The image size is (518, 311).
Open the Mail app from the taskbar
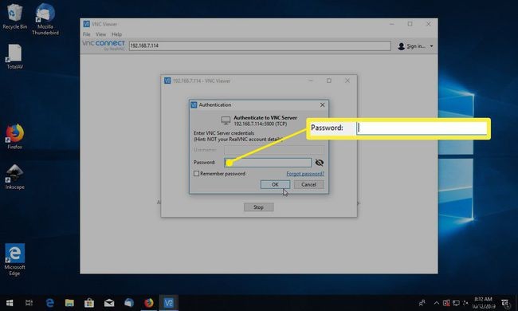coord(109,303)
